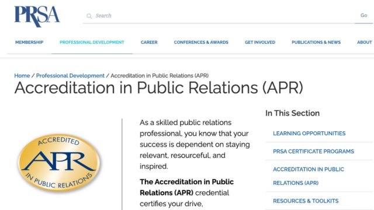The width and height of the screenshot is (374, 210).
Task: Open Professional Development breadcrumb link
Action: point(70,76)
